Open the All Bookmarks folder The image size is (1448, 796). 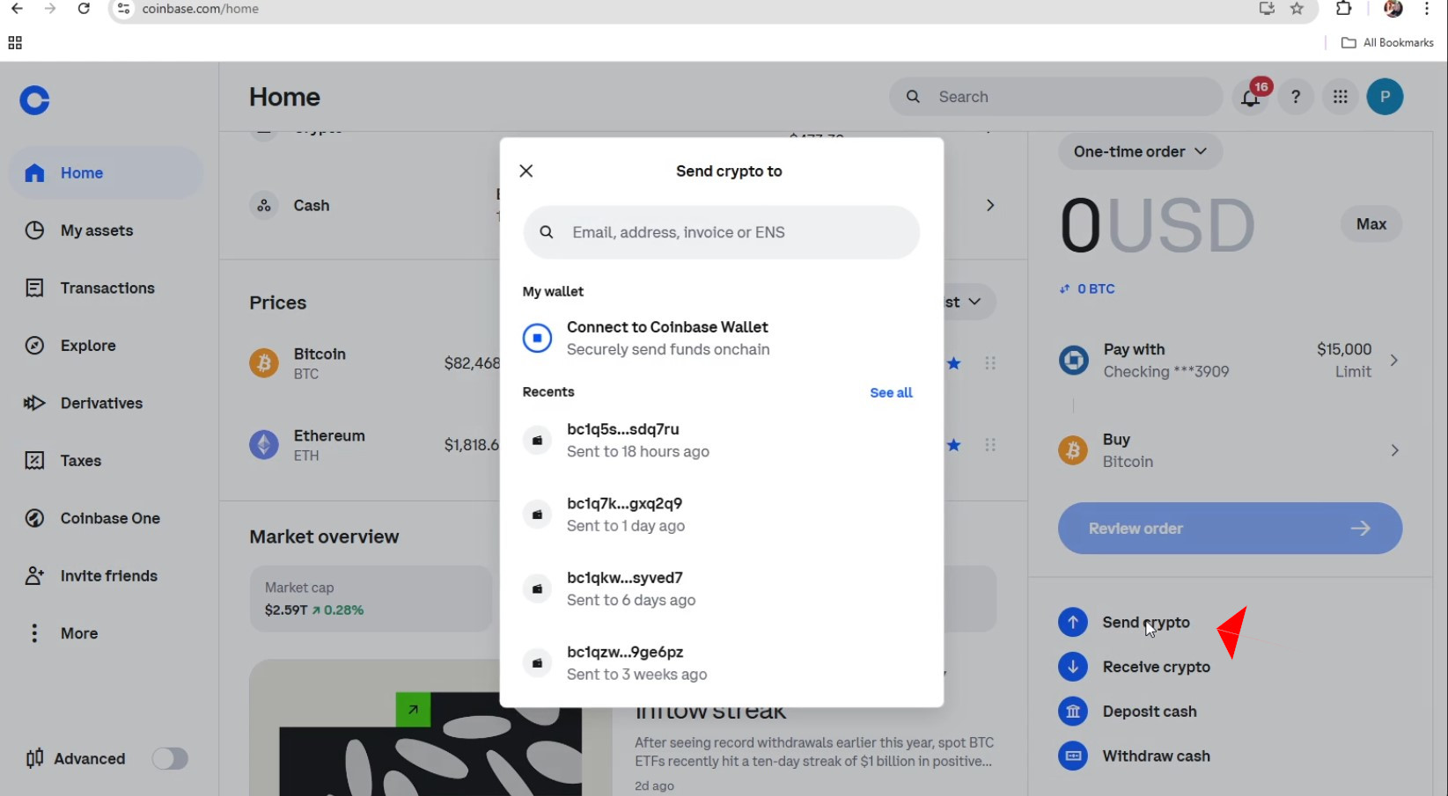click(x=1387, y=42)
